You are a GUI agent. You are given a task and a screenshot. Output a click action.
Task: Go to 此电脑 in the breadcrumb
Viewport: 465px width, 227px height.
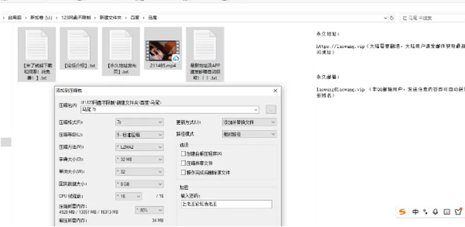[15, 18]
